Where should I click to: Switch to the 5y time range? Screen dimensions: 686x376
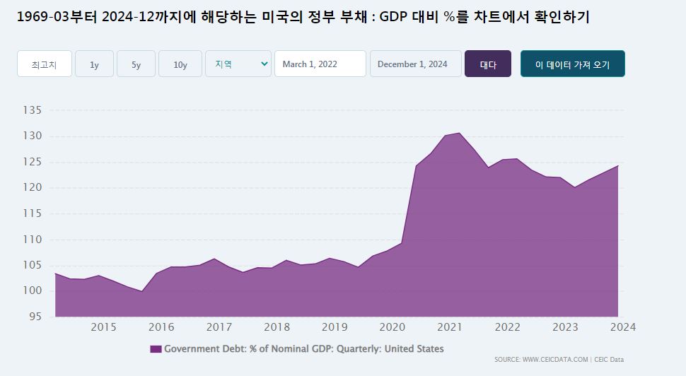click(x=136, y=64)
